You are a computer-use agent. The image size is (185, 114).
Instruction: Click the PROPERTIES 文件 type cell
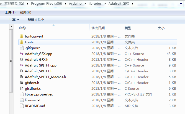[x=138, y=94]
